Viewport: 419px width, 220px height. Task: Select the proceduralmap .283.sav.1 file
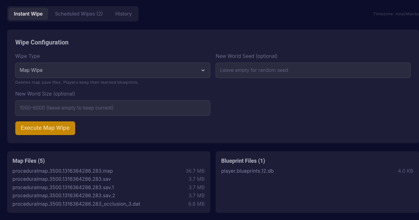click(63, 187)
